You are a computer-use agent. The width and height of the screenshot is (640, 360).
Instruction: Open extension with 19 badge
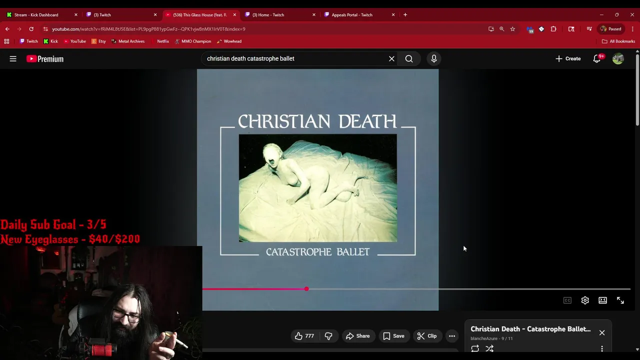(529, 29)
